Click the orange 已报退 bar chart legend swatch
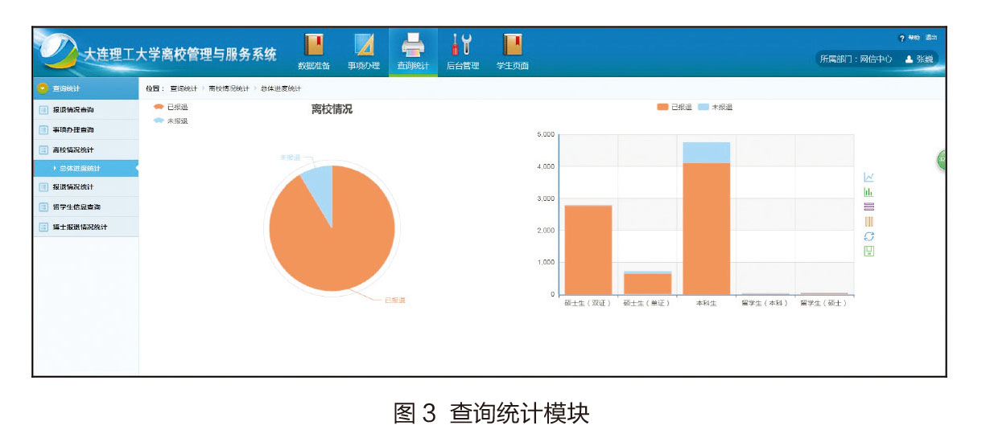 pos(662,107)
